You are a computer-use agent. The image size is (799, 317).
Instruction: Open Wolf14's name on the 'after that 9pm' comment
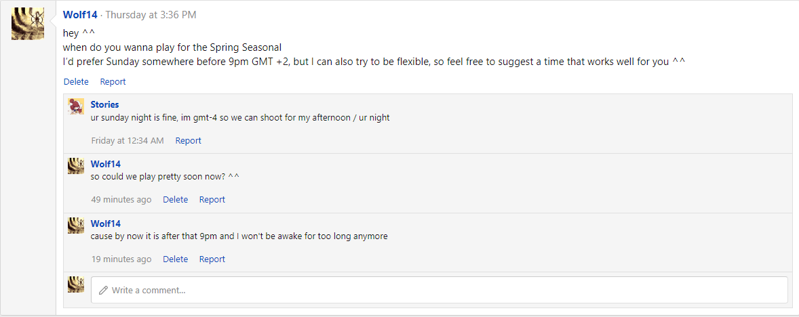point(105,224)
